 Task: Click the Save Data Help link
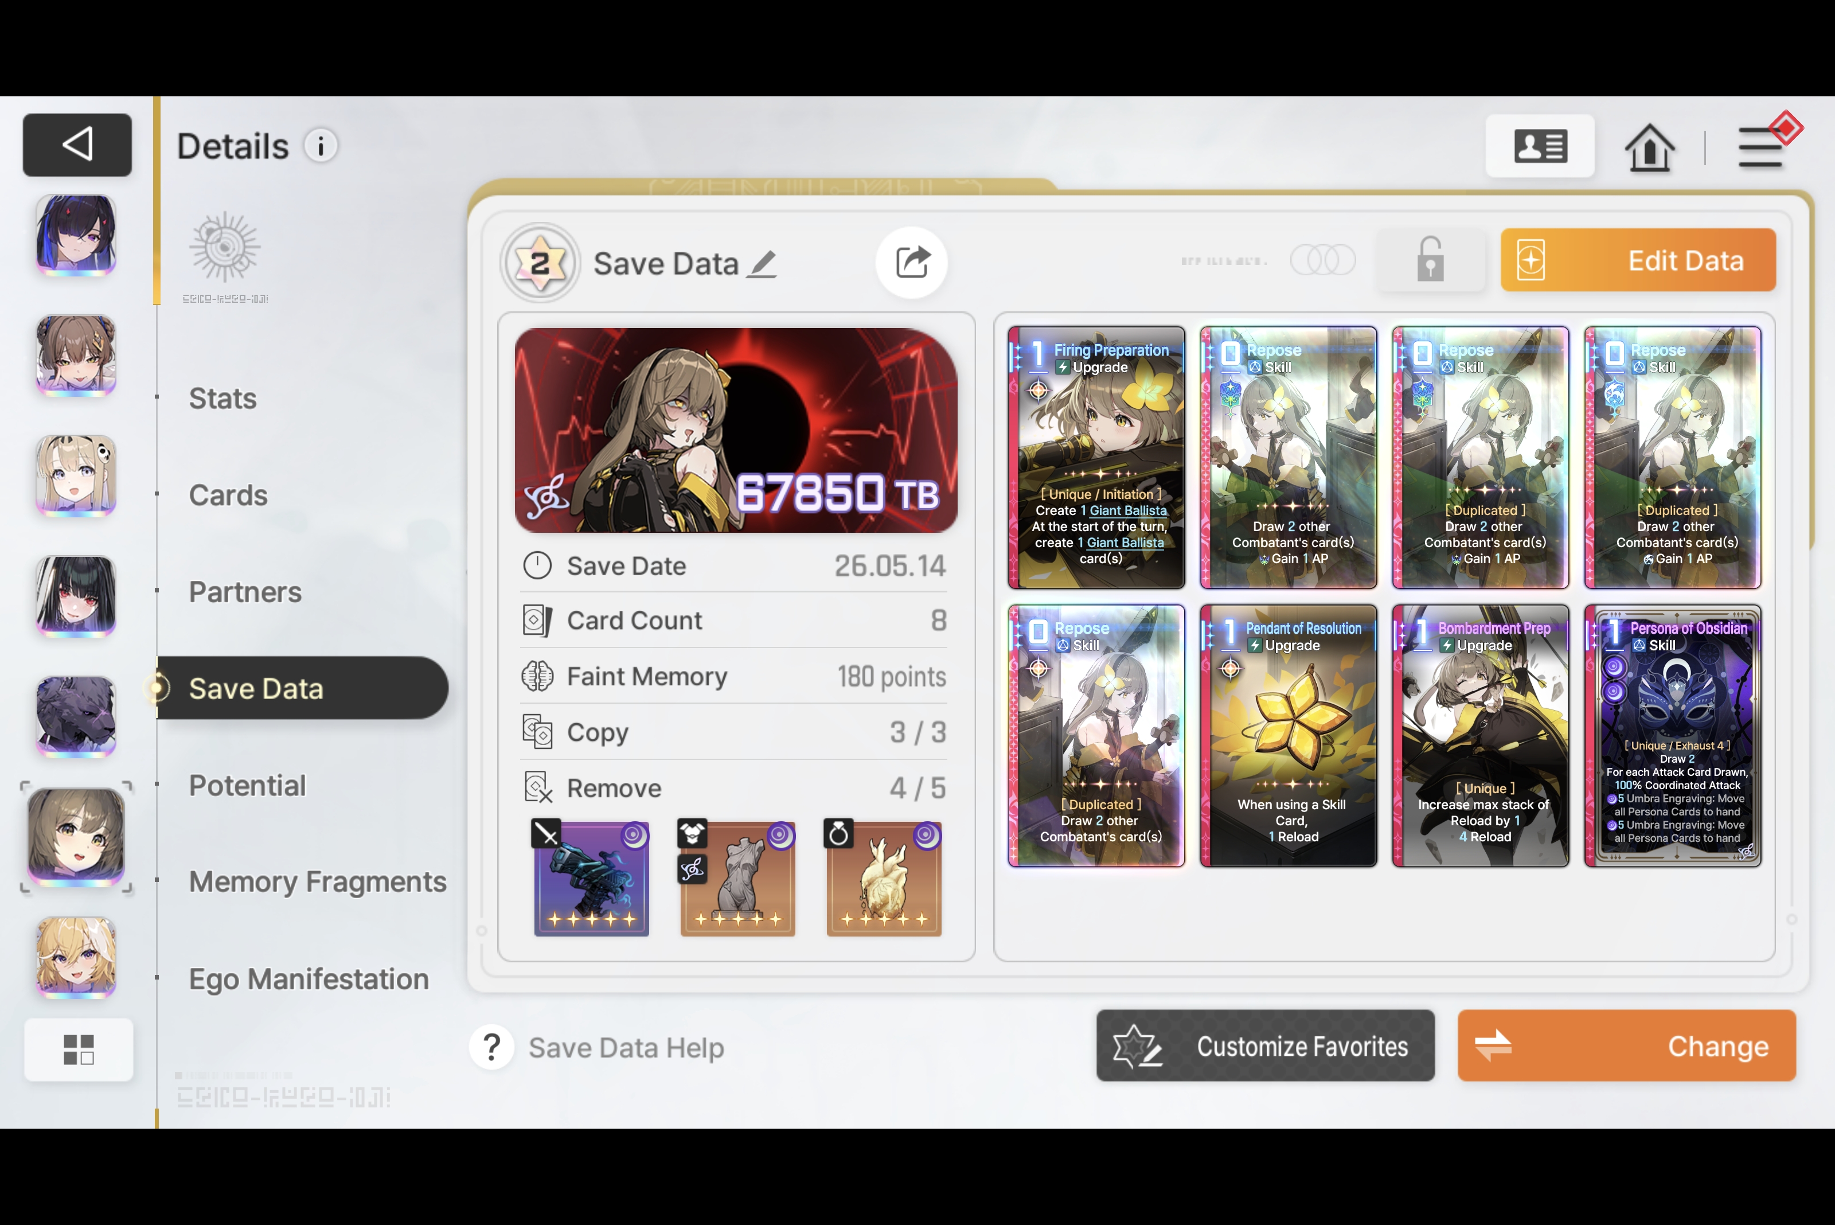click(x=627, y=1048)
